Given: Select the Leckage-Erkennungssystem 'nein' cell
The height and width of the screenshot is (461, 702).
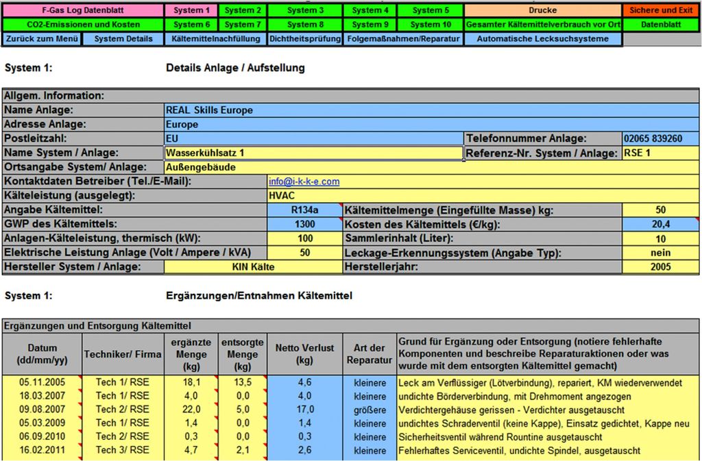Looking at the screenshot, I should pyautogui.click(x=660, y=253).
